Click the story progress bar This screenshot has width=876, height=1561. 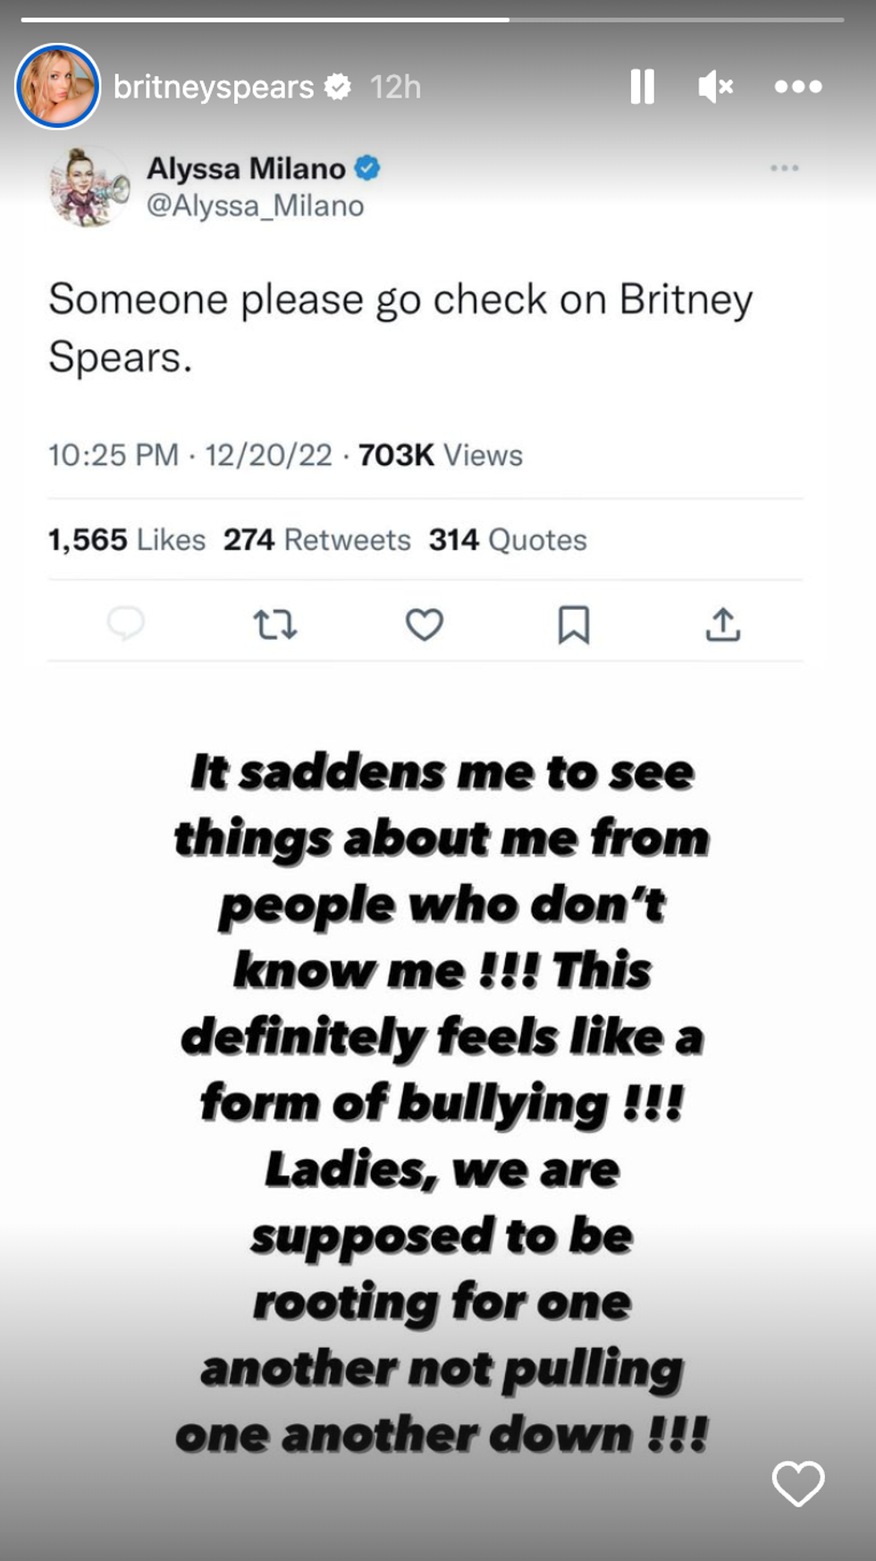pos(432,19)
